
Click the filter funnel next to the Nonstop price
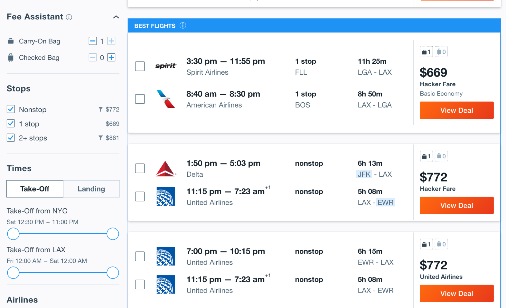point(100,109)
